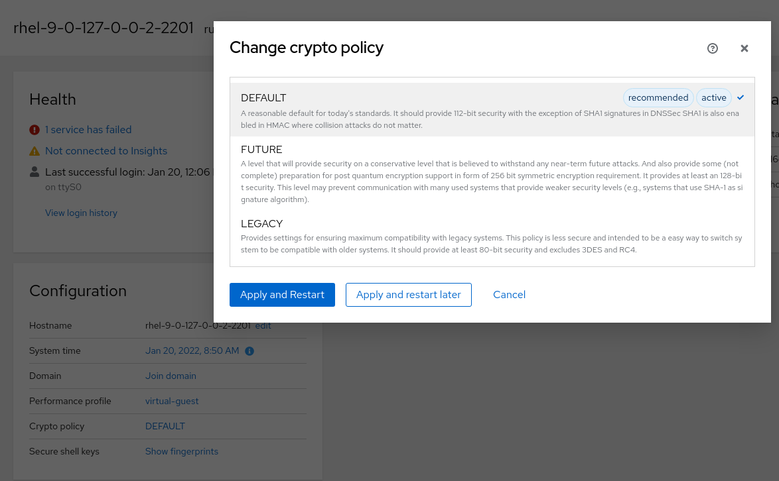This screenshot has width=779, height=481.
Task: Click the info icon beside System time
Action: coord(249,351)
